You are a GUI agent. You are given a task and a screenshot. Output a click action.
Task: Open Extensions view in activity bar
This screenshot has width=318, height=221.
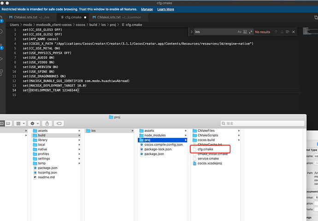tap(1, 73)
